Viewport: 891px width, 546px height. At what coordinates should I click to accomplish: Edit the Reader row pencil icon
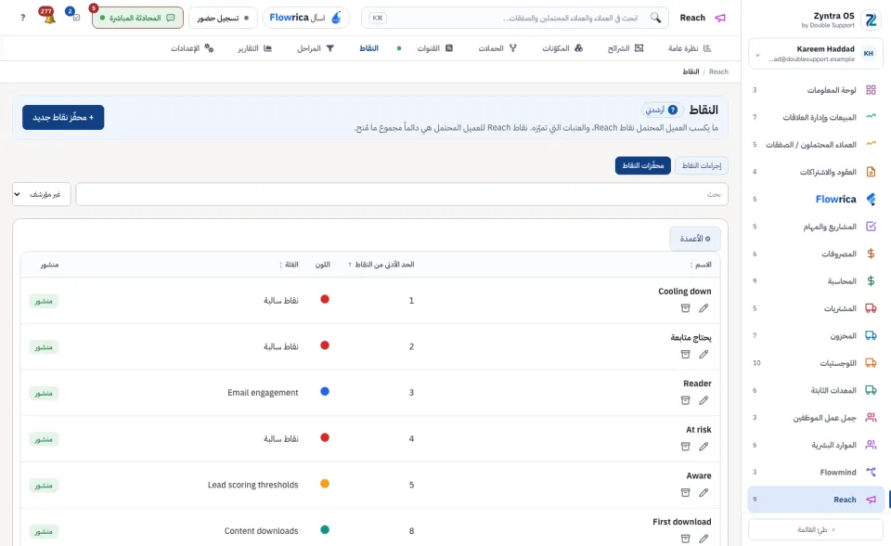click(x=704, y=400)
